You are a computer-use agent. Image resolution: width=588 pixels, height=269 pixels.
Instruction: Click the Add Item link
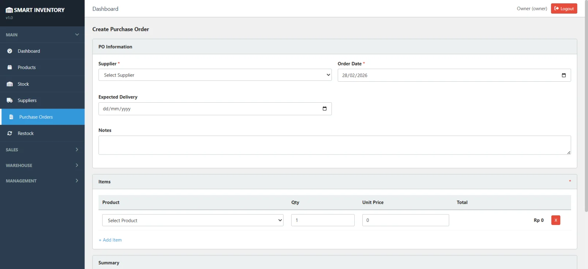110,240
